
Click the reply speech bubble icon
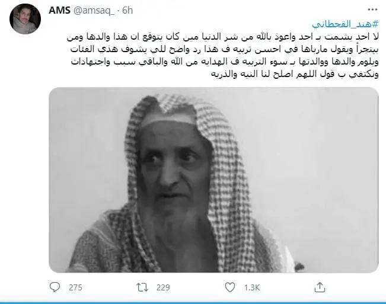pyautogui.click(x=55, y=287)
